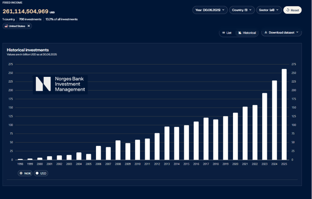Open the Year (30.06.2025) dropdown
Image resolution: width=312 pixels, height=199 pixels.
[x=210, y=10]
